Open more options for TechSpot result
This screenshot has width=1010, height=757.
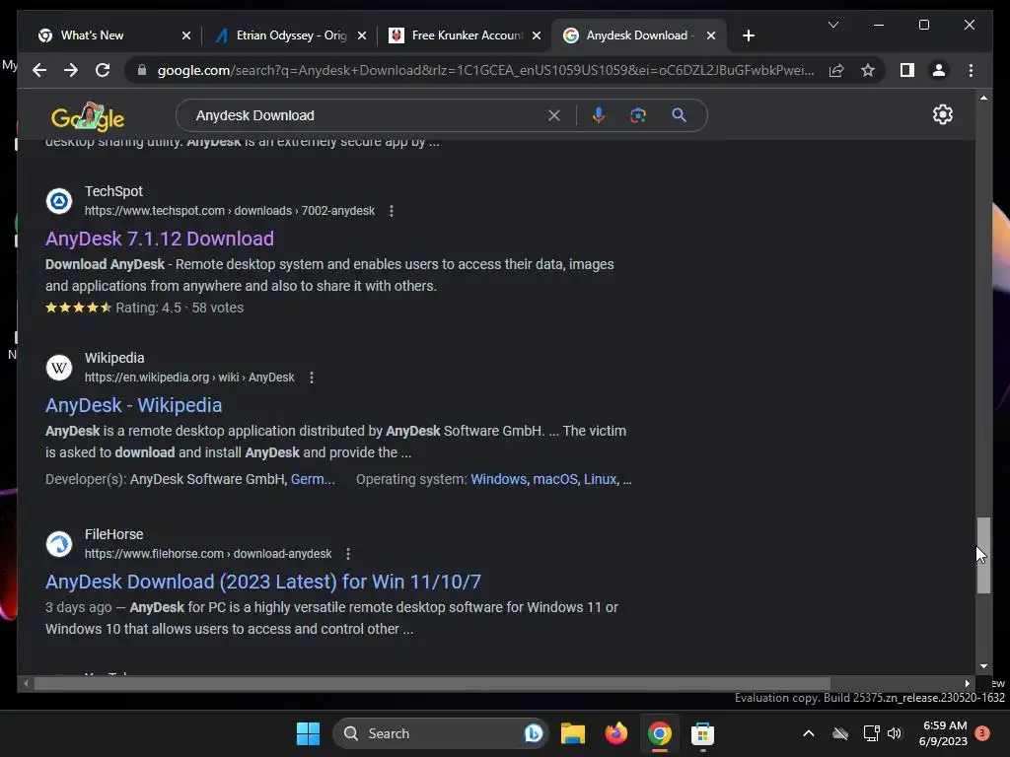pyautogui.click(x=391, y=211)
